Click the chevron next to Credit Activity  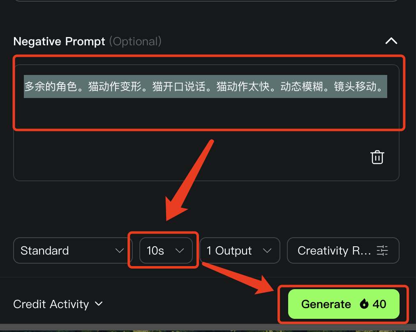click(99, 304)
